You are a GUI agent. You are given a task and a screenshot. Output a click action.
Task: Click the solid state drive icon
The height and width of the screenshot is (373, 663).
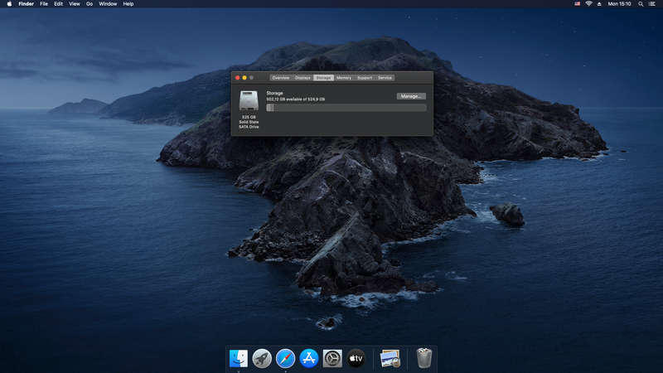point(249,100)
